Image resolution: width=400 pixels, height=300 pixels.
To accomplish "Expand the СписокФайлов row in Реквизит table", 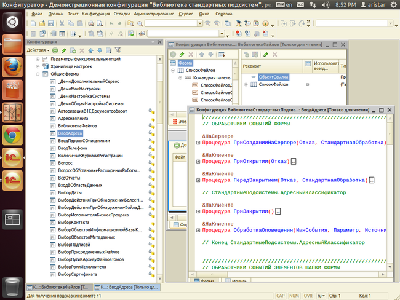I will (245, 84).
